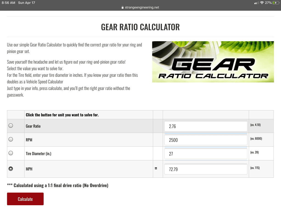Click the Gear Ratio row label

[x=33, y=126]
